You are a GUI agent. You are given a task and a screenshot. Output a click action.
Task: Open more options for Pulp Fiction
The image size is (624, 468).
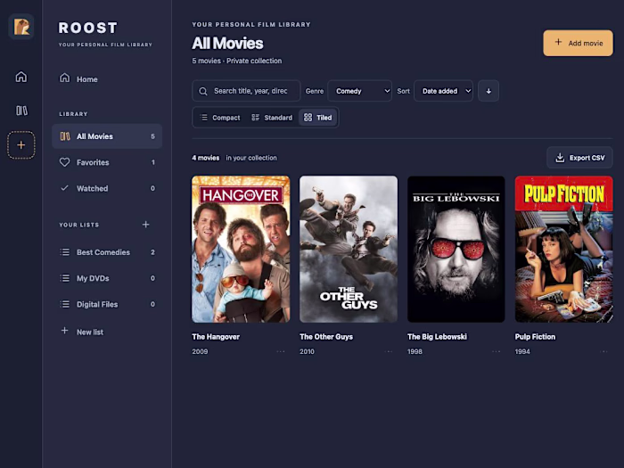tap(604, 351)
